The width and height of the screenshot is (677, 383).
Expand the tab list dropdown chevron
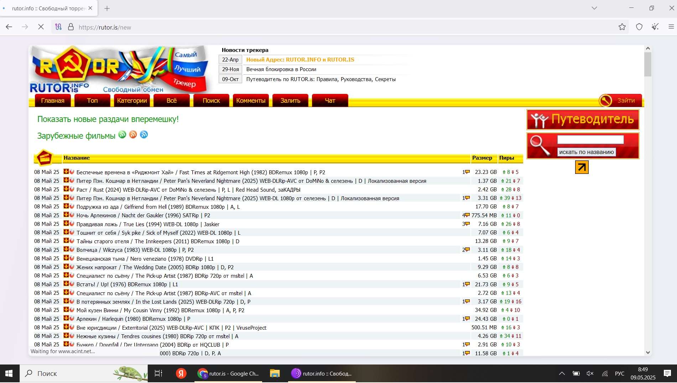pyautogui.click(x=594, y=8)
